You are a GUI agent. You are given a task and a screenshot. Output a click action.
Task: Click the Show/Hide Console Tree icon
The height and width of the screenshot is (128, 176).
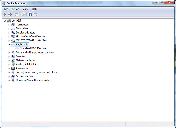coord(17,15)
